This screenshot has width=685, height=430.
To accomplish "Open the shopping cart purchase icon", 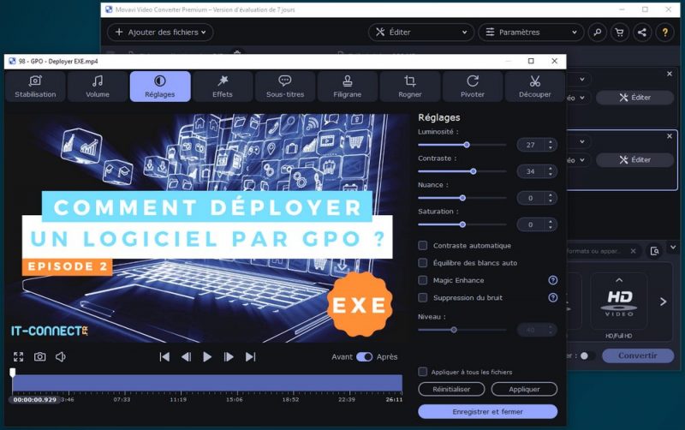I will coord(620,33).
